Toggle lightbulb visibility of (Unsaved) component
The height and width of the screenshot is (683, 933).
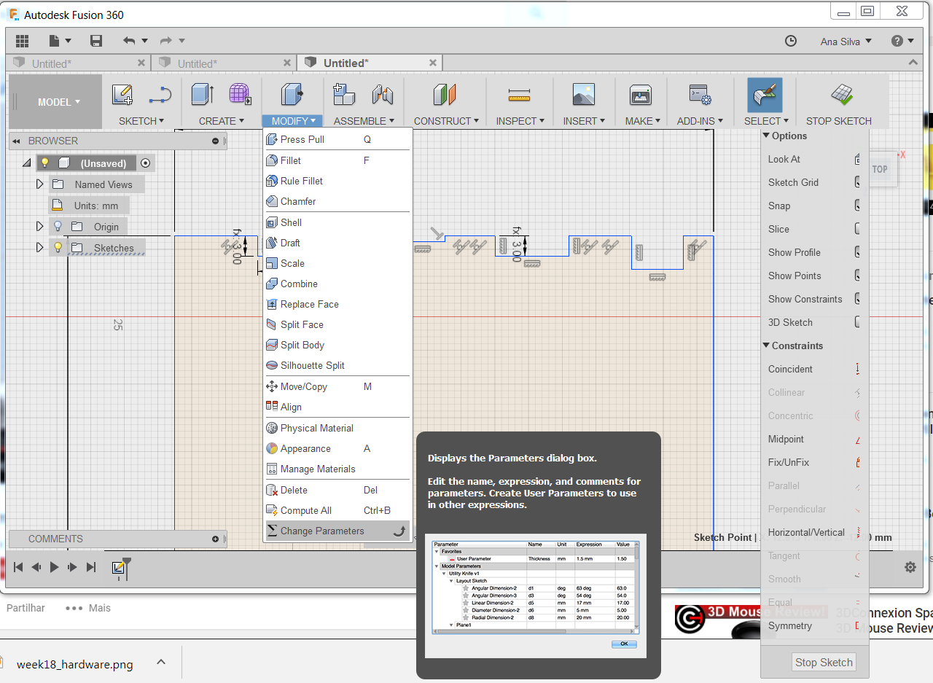click(44, 163)
